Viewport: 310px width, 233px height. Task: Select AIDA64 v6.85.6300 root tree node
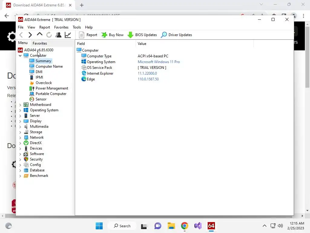(x=39, y=50)
